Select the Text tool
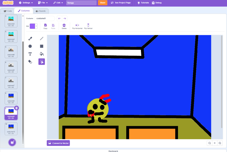The height and width of the screenshot is (152, 227). (x=30, y=54)
